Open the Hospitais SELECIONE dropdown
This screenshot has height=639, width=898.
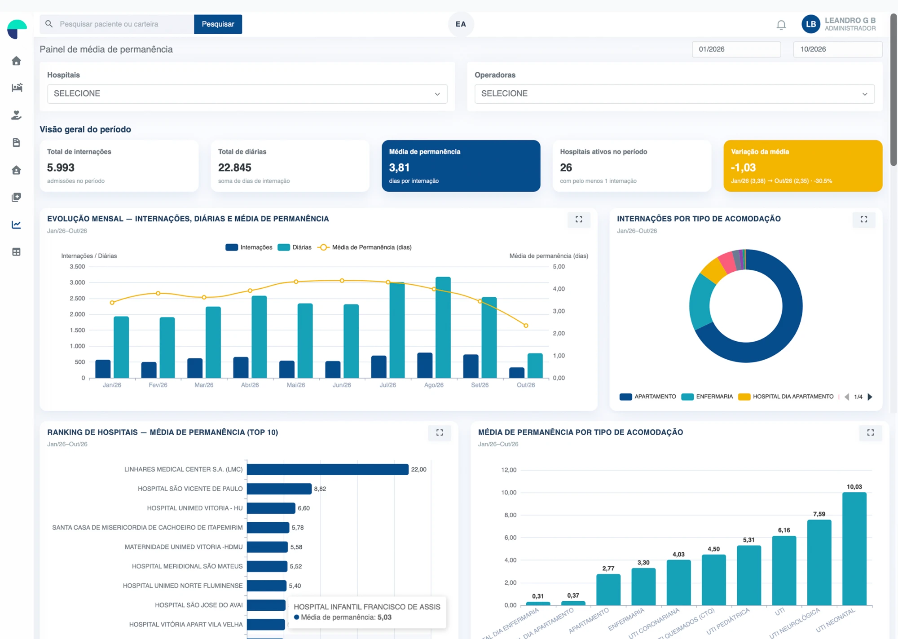pos(247,94)
